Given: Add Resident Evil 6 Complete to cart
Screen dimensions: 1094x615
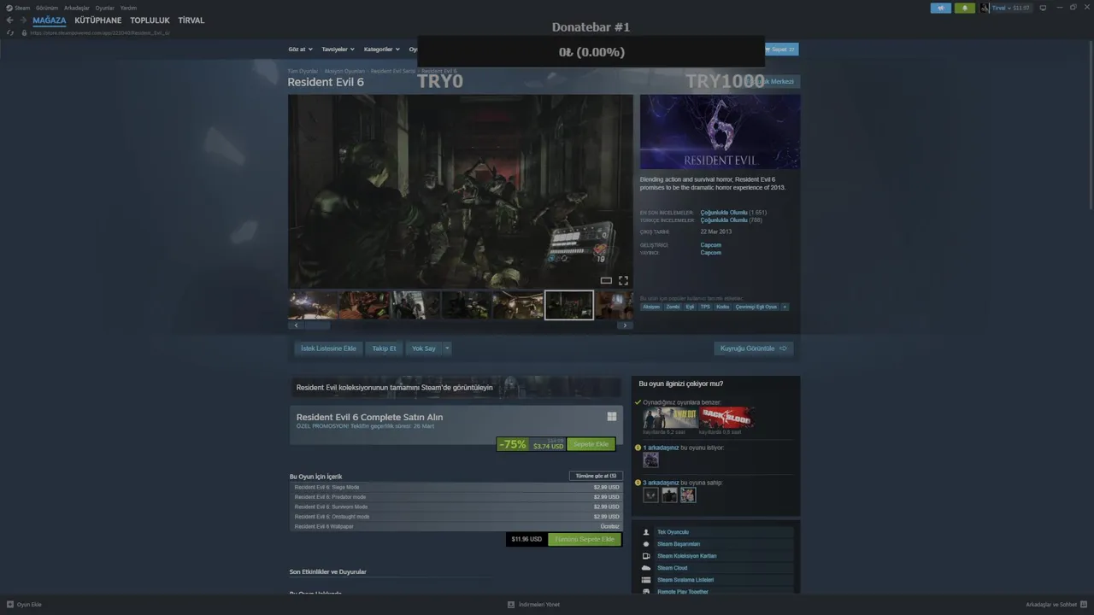Looking at the screenshot, I should (x=591, y=444).
